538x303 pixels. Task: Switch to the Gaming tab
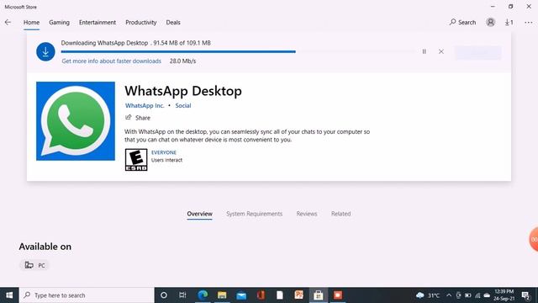click(59, 23)
